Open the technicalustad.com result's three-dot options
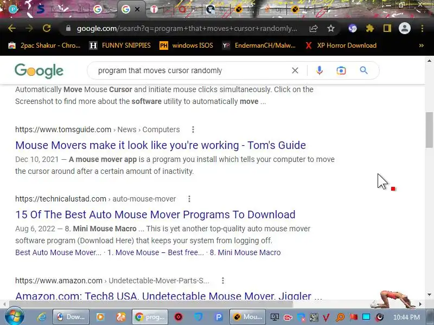The height and width of the screenshot is (325, 434). tap(189, 199)
